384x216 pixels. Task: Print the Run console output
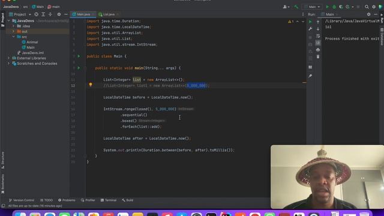[x=318, y=50]
